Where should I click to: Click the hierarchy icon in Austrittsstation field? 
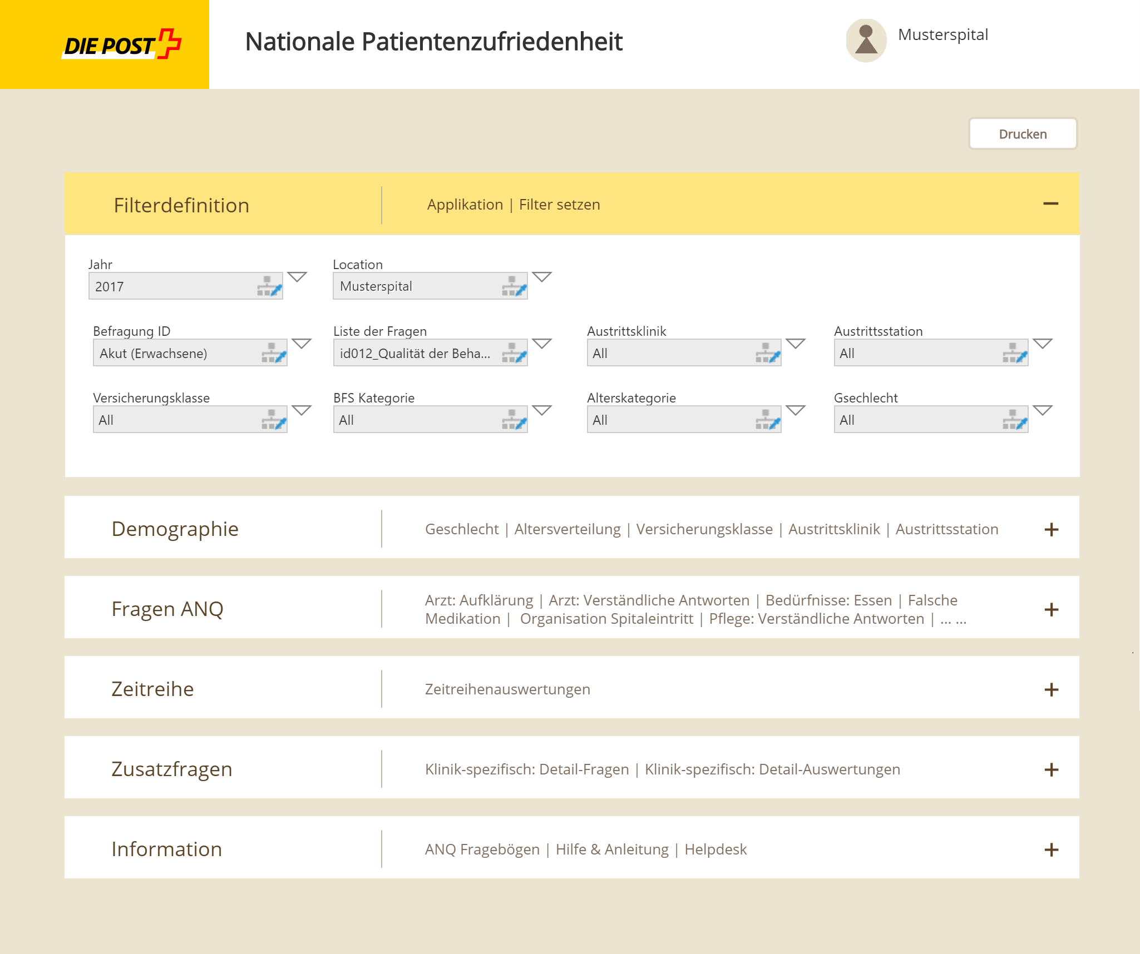click(x=1014, y=353)
